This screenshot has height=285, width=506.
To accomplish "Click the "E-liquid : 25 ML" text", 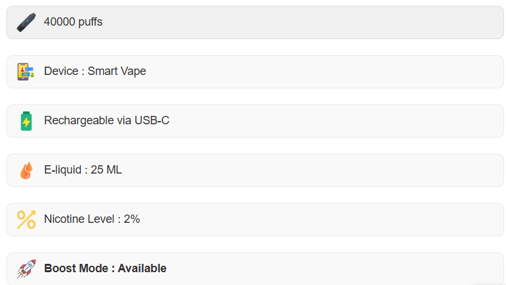I will pos(83,170).
